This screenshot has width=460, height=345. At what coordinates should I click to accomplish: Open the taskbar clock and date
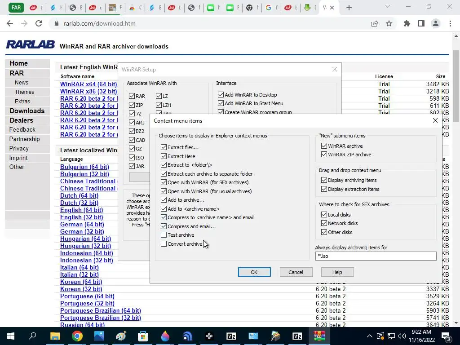click(421, 336)
